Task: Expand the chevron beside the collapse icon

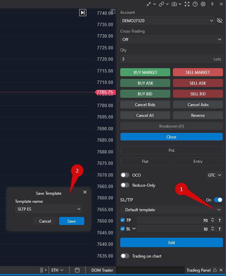Action: coord(154,4)
